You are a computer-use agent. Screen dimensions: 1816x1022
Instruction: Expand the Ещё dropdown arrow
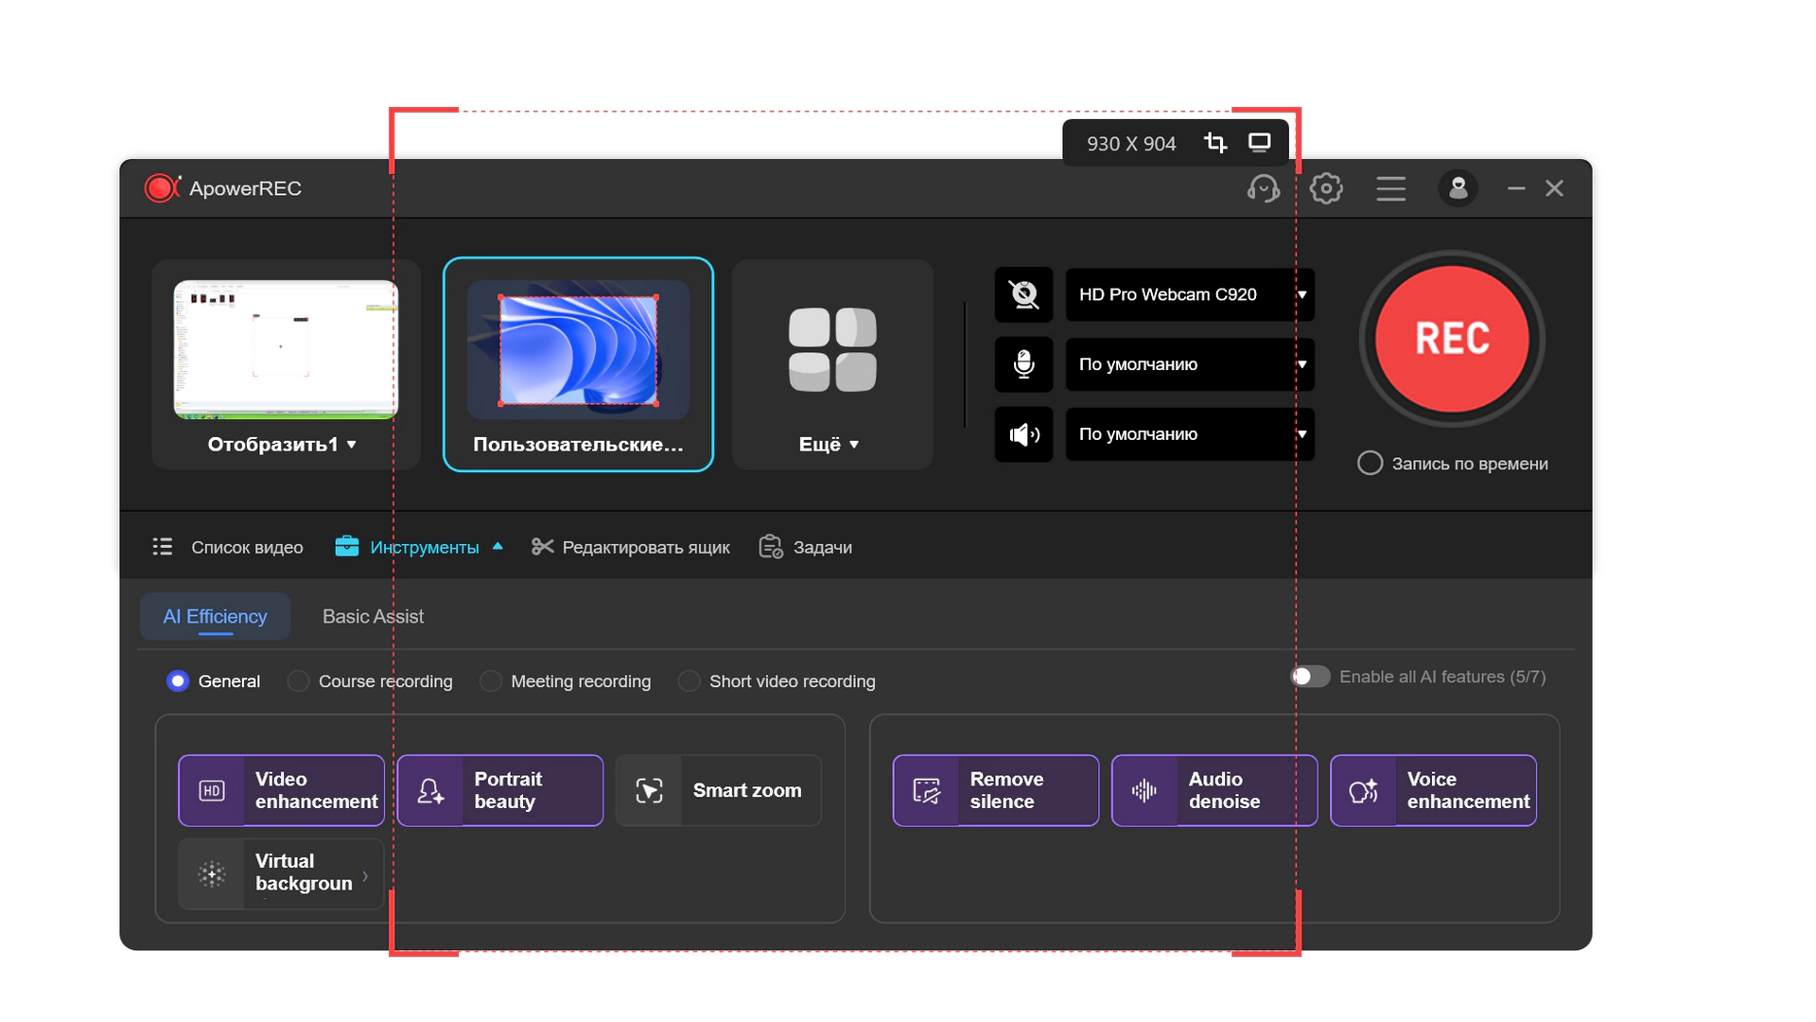[854, 445]
